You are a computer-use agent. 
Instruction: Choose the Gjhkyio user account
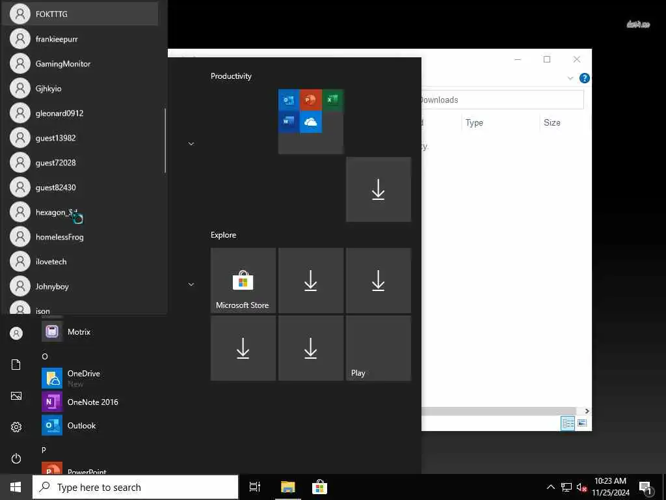pyautogui.click(x=80, y=89)
